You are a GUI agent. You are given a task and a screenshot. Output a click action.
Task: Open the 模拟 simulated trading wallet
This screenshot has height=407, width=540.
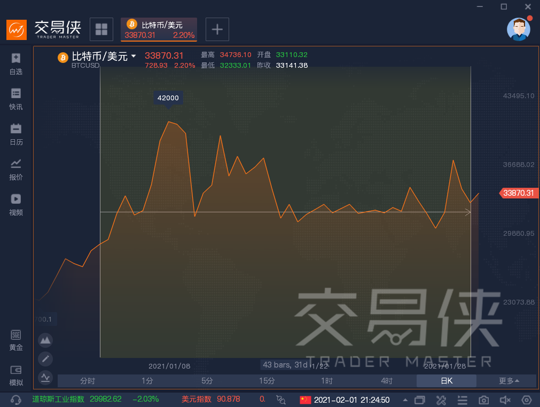[16, 376]
